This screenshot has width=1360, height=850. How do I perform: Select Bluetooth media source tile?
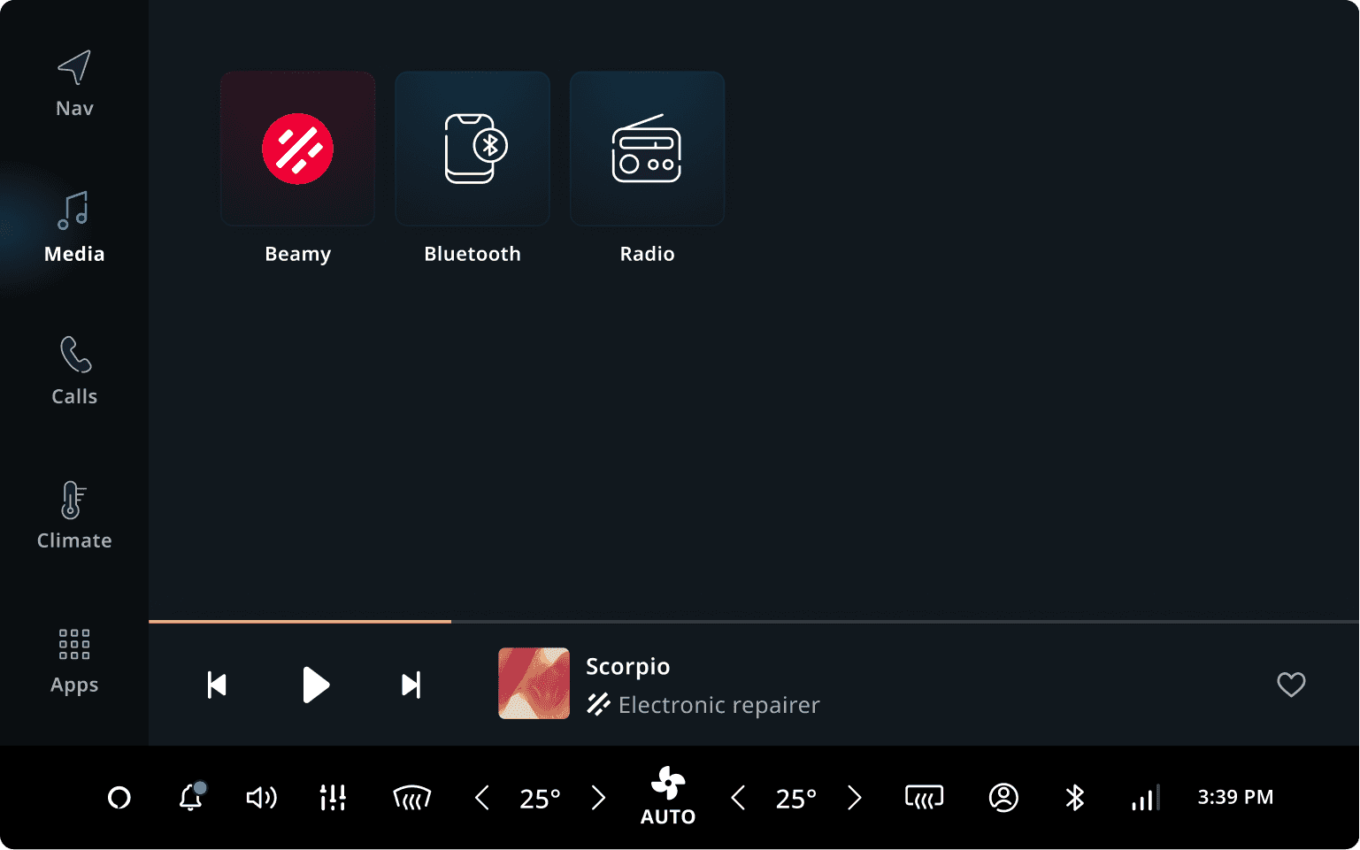(473, 149)
